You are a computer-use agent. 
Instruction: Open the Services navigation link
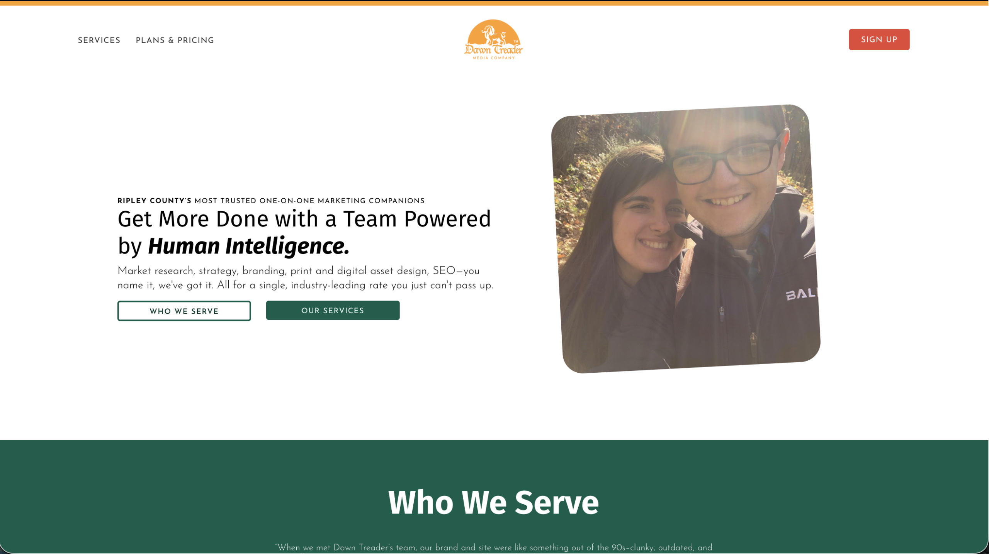pos(99,41)
